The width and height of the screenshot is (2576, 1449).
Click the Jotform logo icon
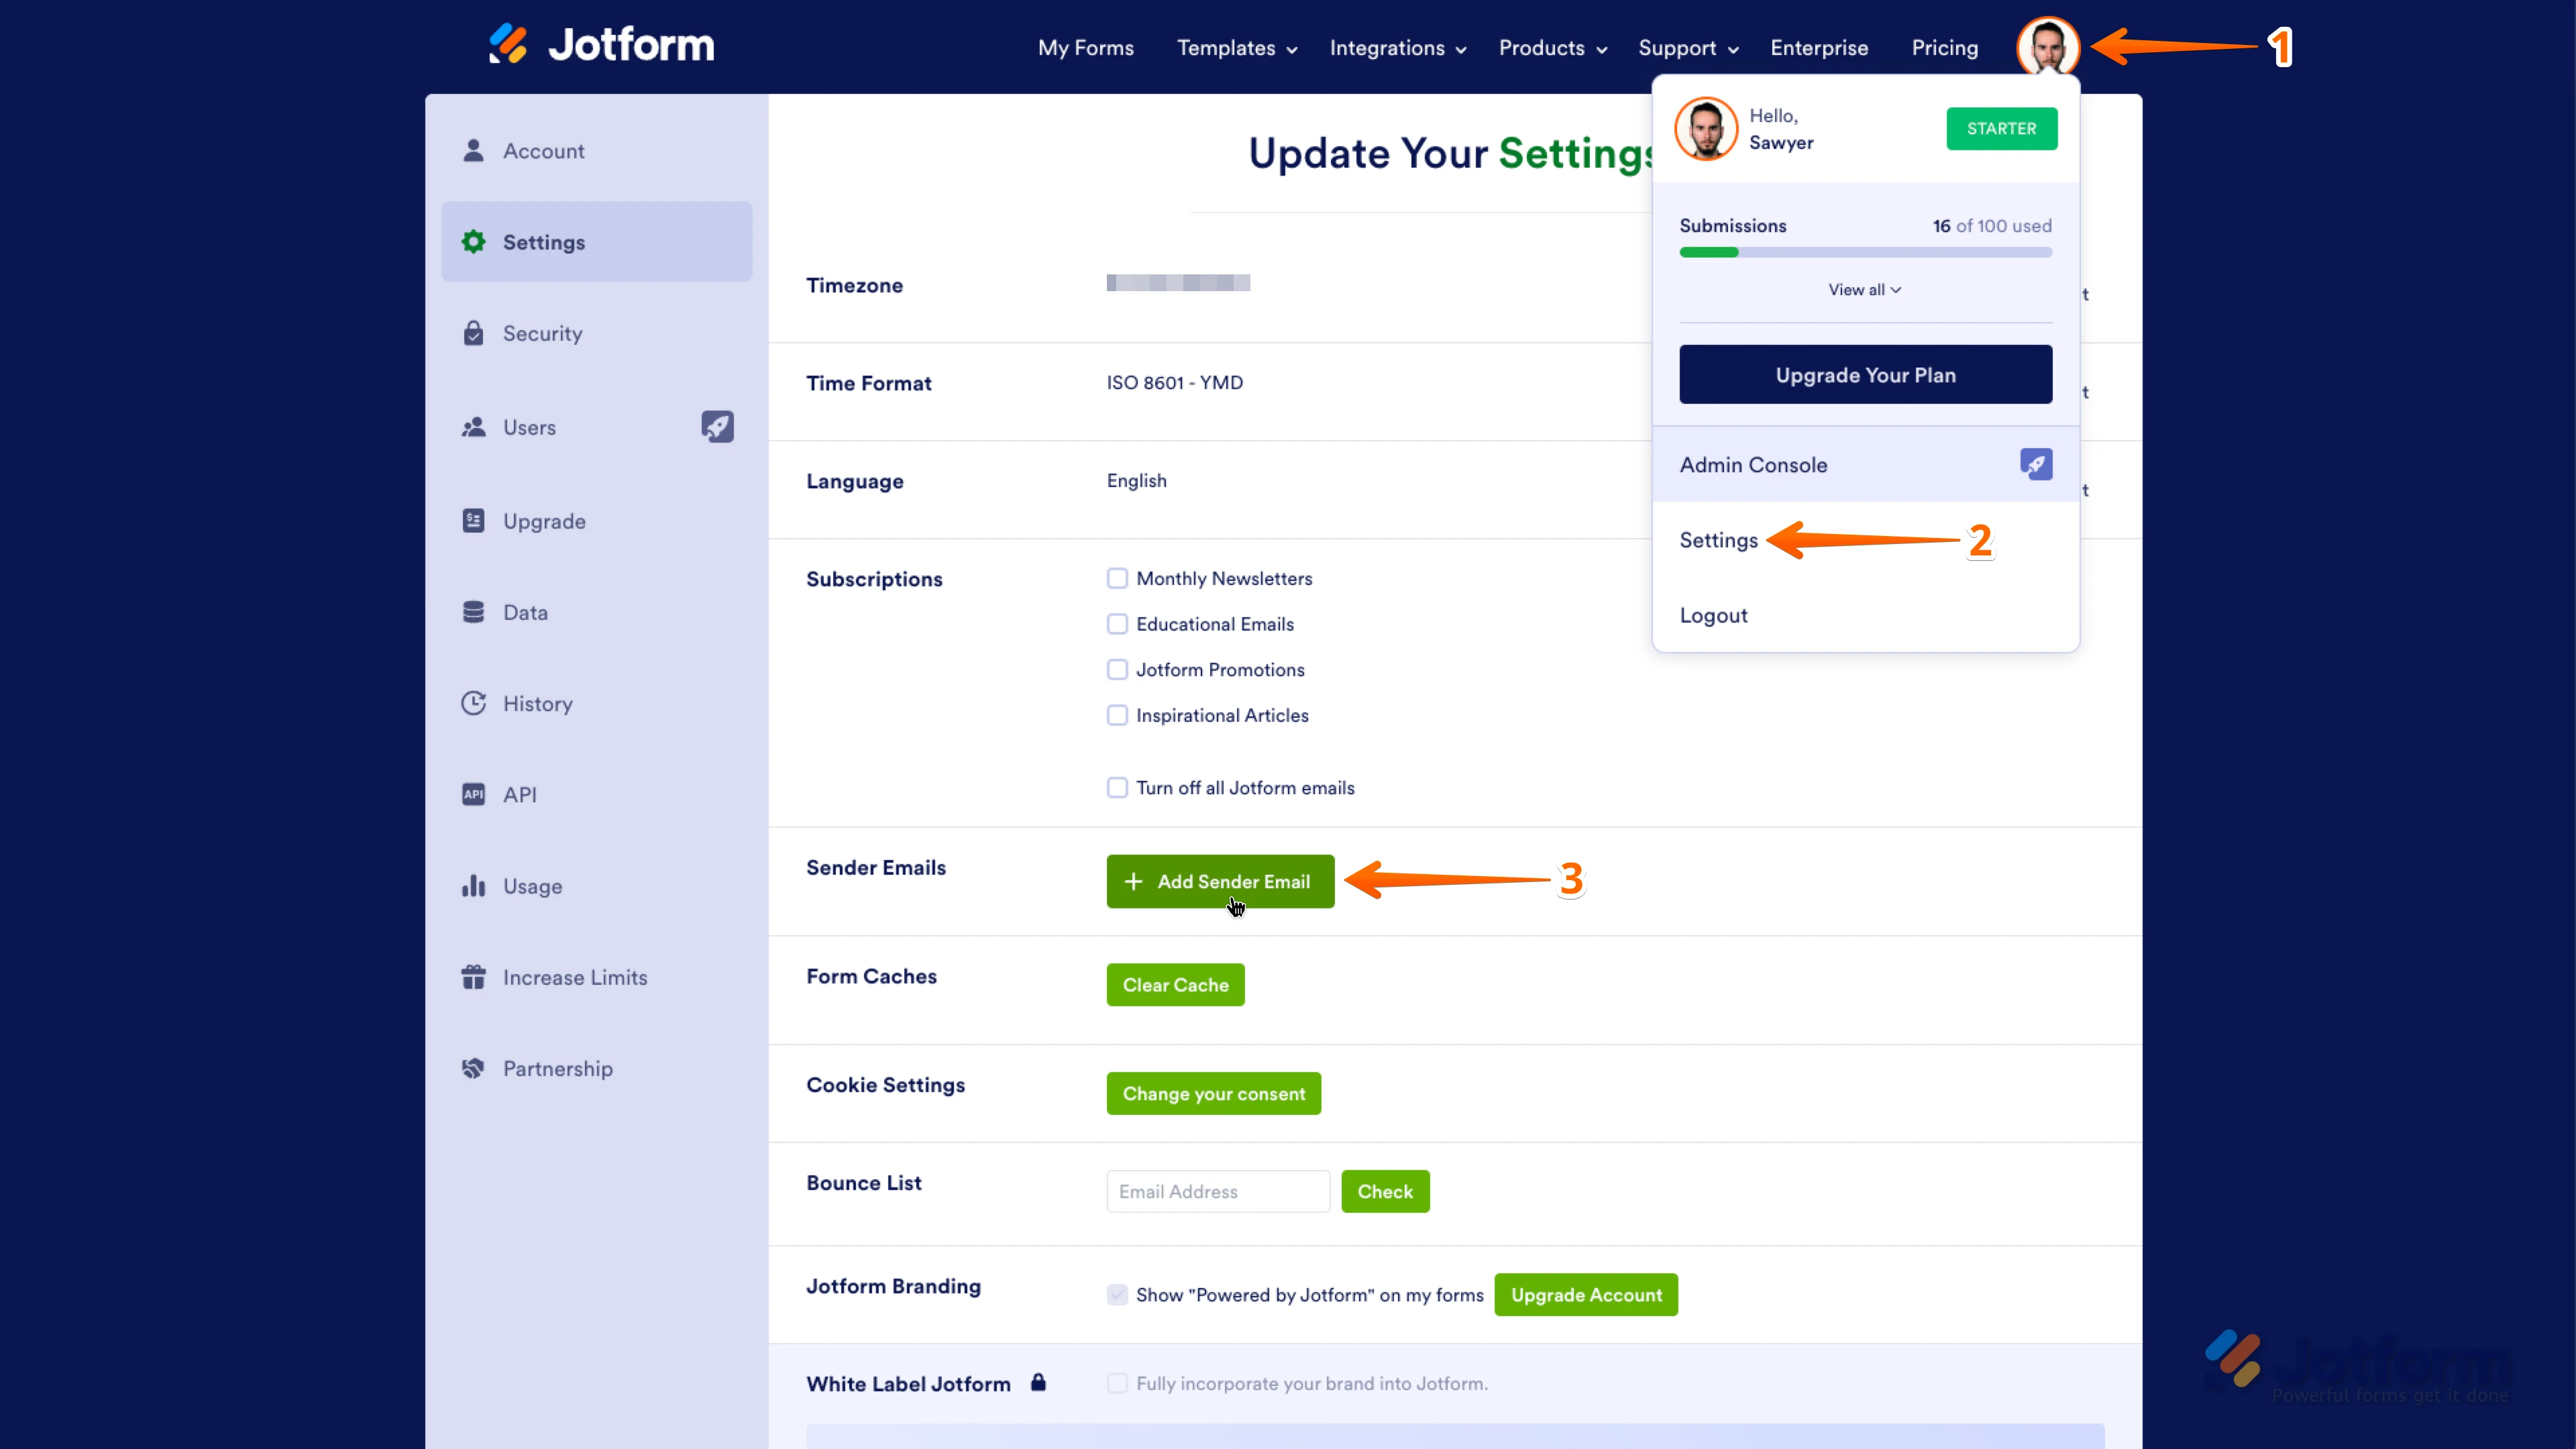coord(508,44)
